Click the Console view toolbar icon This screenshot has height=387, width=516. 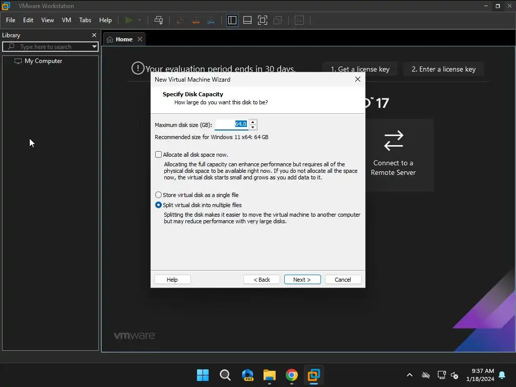(x=299, y=20)
